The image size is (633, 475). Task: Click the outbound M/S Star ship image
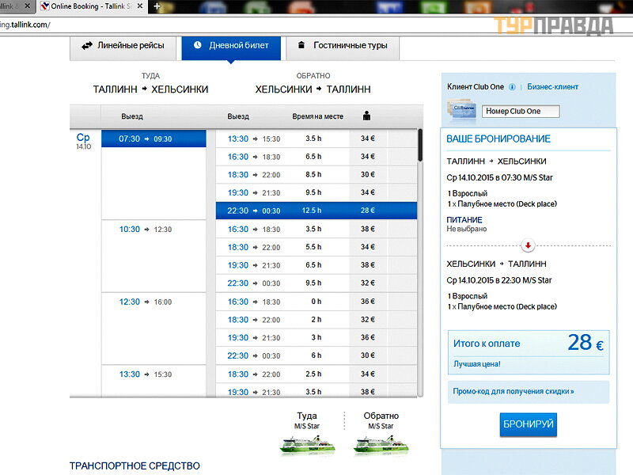(x=307, y=445)
